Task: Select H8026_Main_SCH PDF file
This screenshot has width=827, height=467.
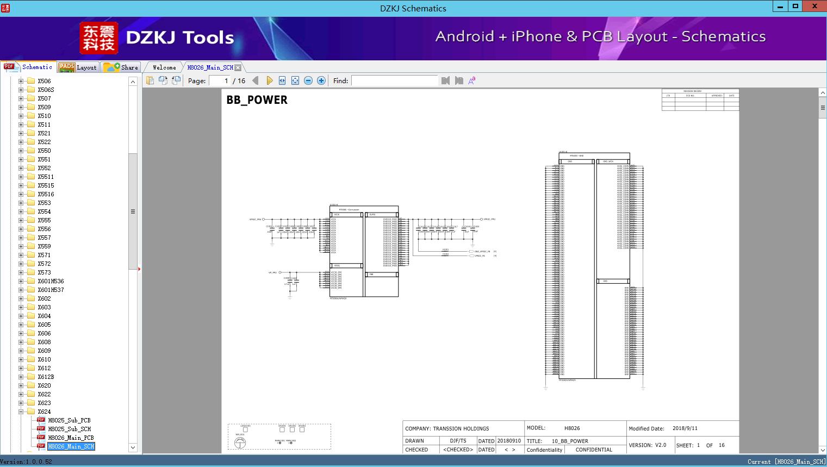Action: [x=71, y=446]
